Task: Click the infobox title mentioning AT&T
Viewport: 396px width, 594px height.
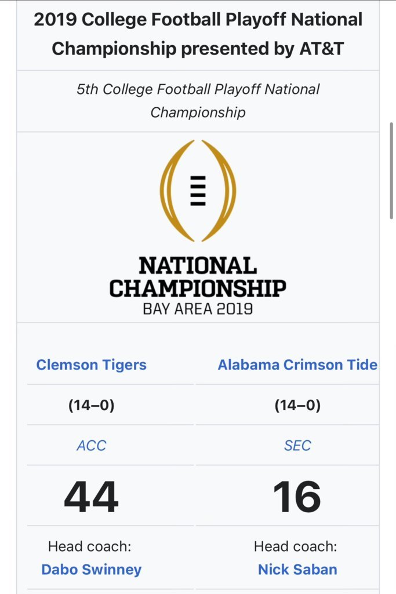Action: coord(198,34)
